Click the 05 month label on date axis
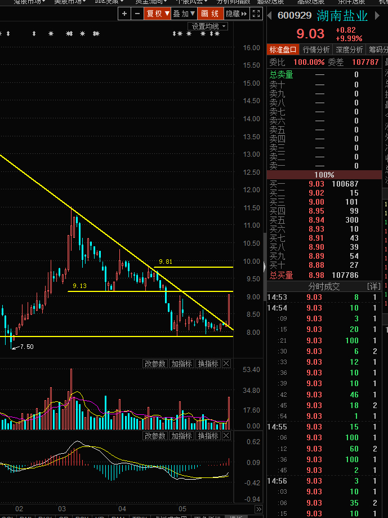This screenshot has width=388, height=518. (x=182, y=509)
